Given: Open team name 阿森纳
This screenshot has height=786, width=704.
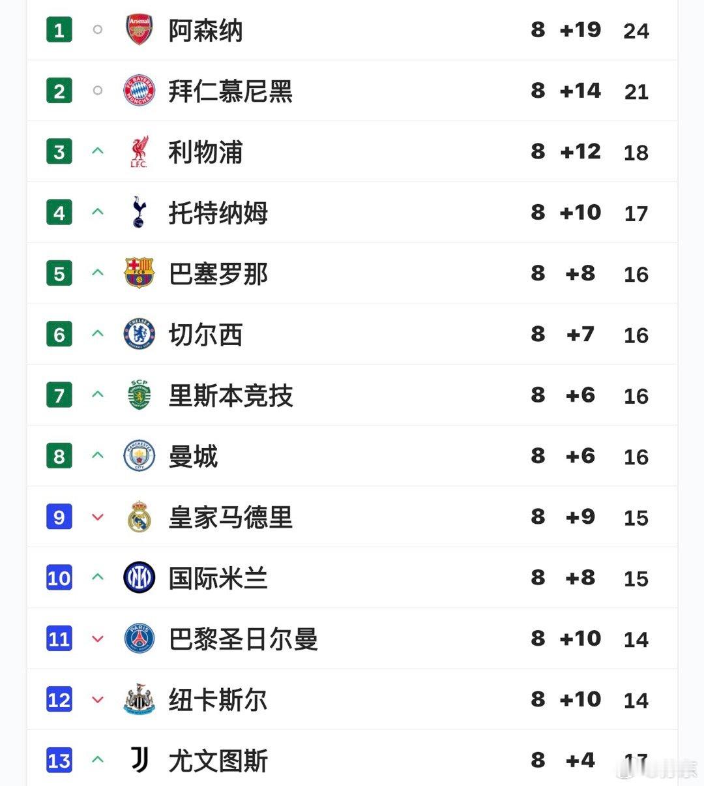Looking at the screenshot, I should pyautogui.click(x=205, y=31).
